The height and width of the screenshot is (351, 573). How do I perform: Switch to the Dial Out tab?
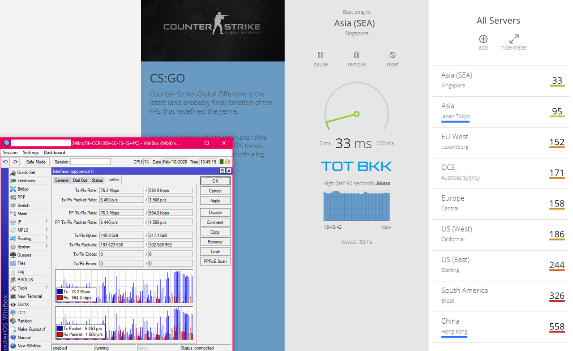80,180
